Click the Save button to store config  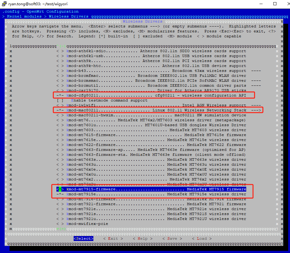[x=173, y=238]
